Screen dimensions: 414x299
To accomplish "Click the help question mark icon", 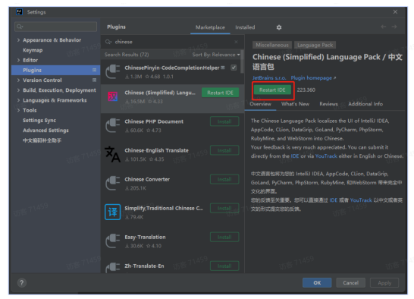I will coord(22,283).
